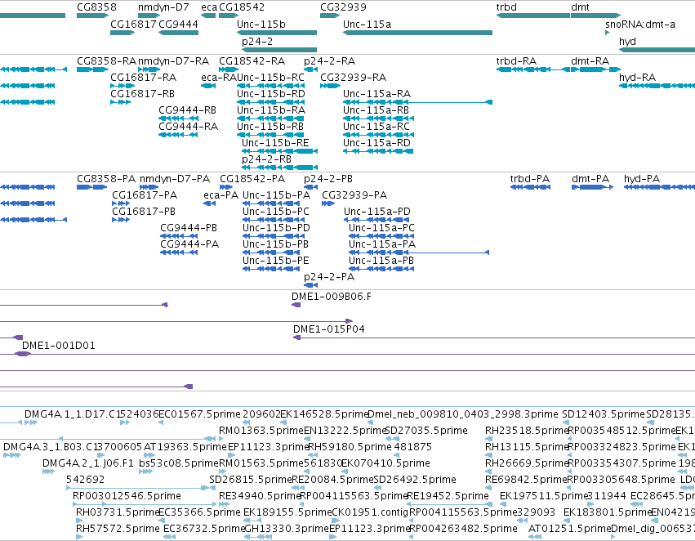Click transcript CG32939-RA

click(354, 77)
